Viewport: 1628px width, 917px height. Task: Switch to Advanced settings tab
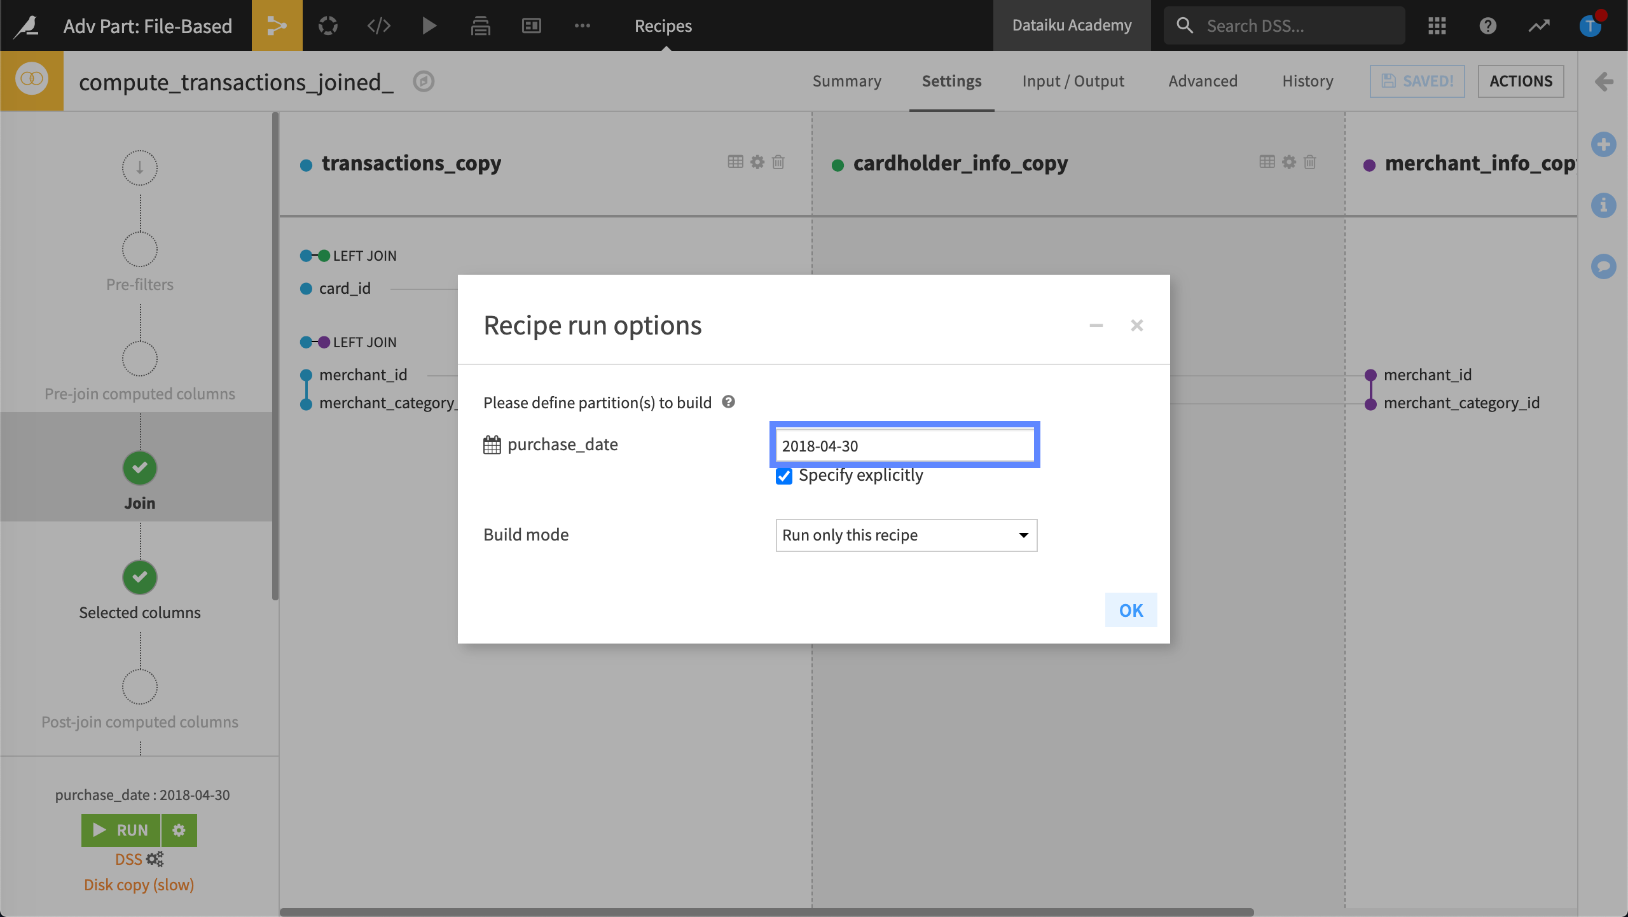pos(1203,81)
